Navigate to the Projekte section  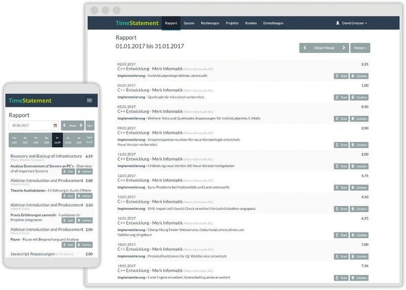click(232, 23)
